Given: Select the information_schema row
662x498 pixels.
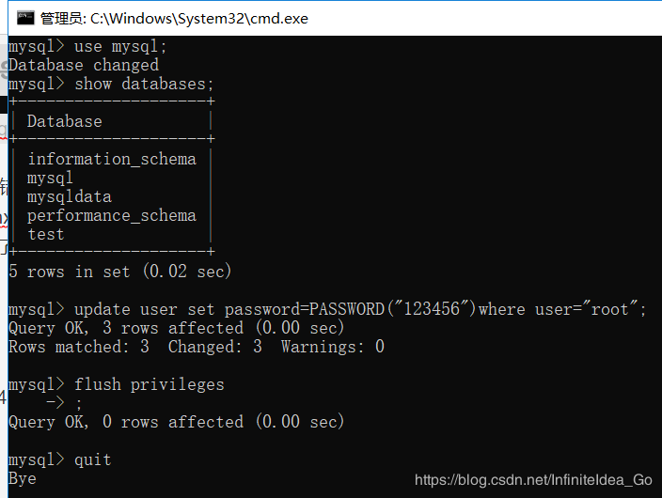Looking at the screenshot, I should tap(112, 159).
